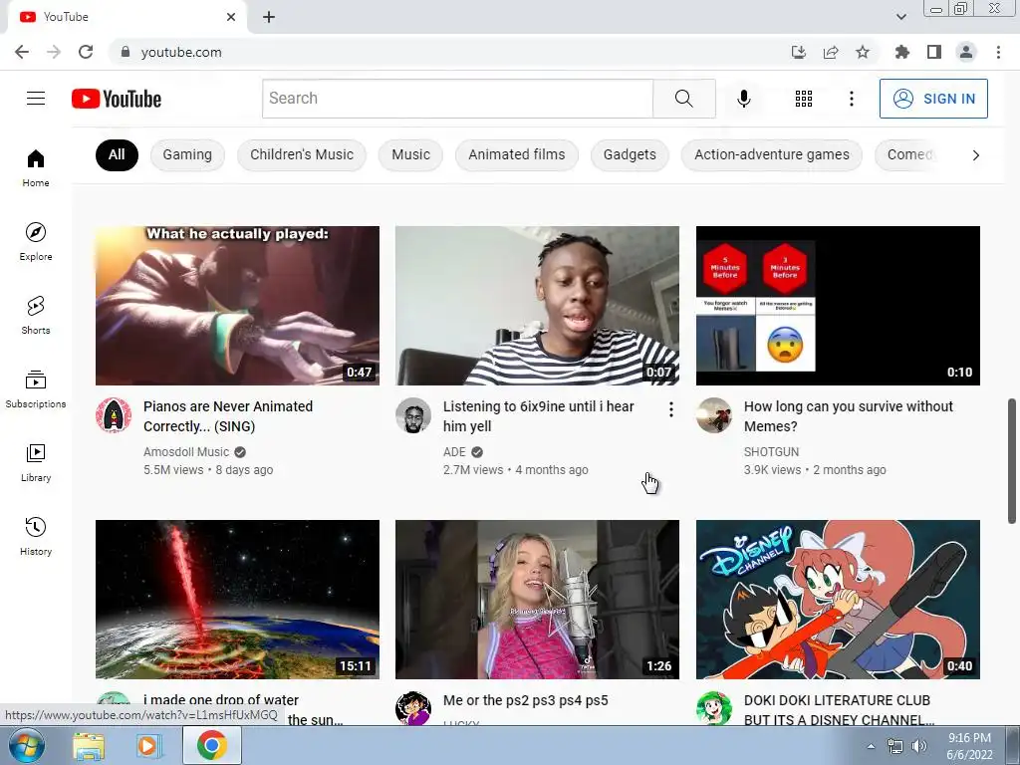Open Library in sidebar
This screenshot has width=1020, height=765.
(x=36, y=462)
